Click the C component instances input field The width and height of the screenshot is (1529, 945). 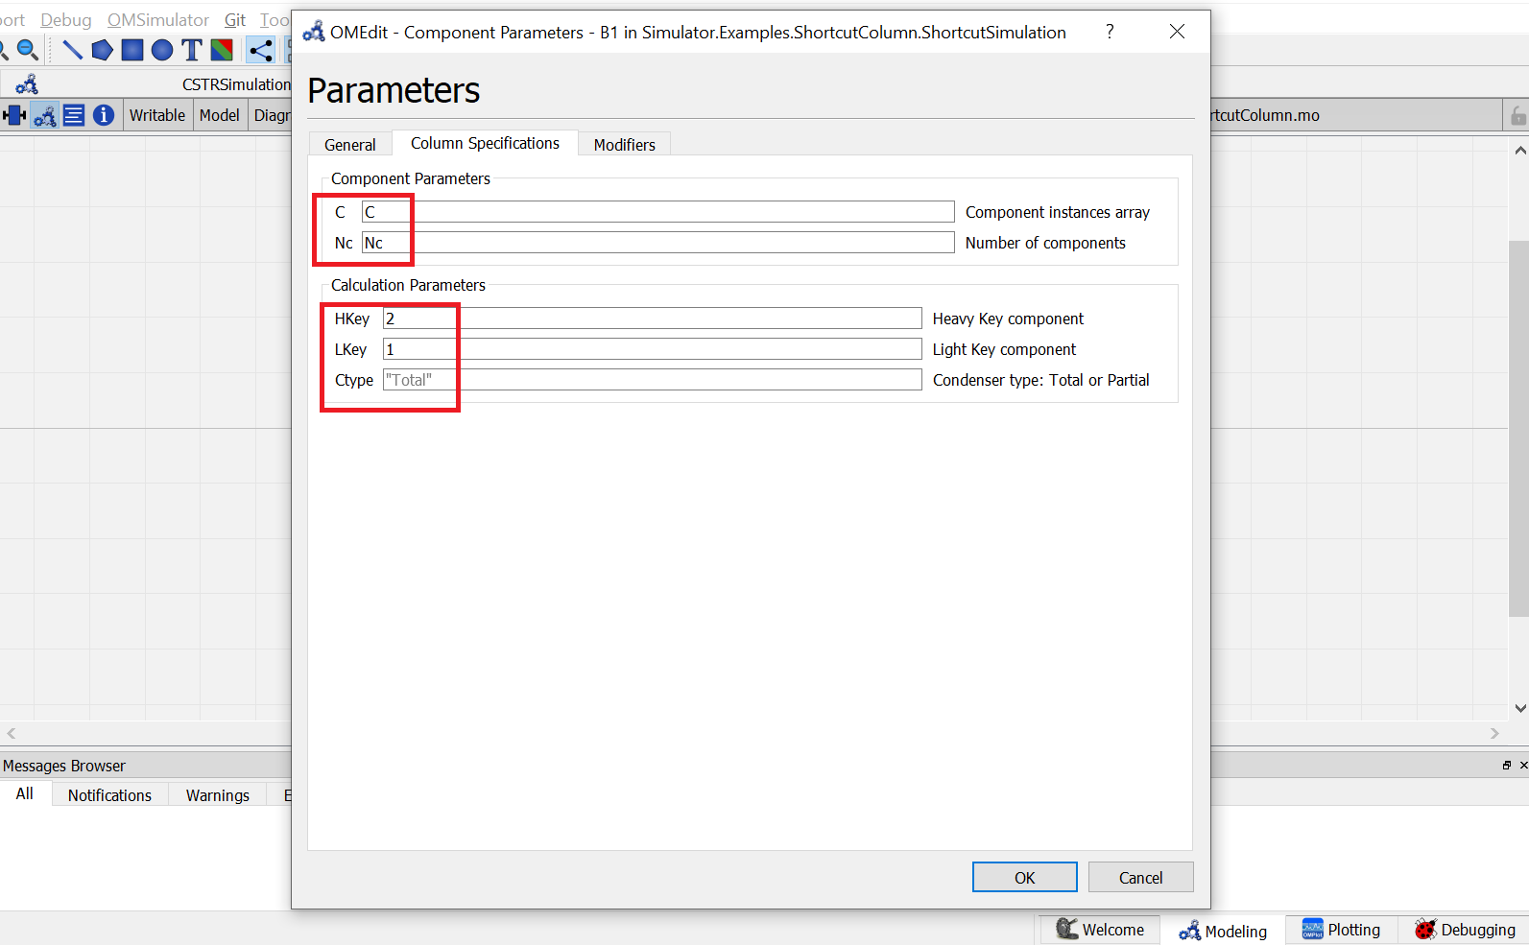point(657,212)
